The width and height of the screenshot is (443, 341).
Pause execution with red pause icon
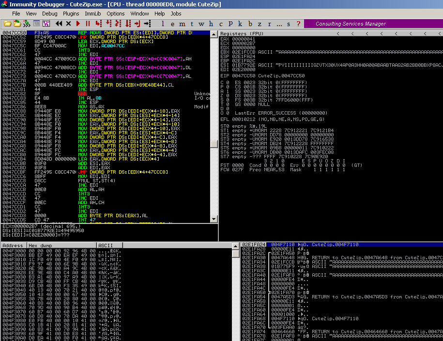click(x=88, y=24)
